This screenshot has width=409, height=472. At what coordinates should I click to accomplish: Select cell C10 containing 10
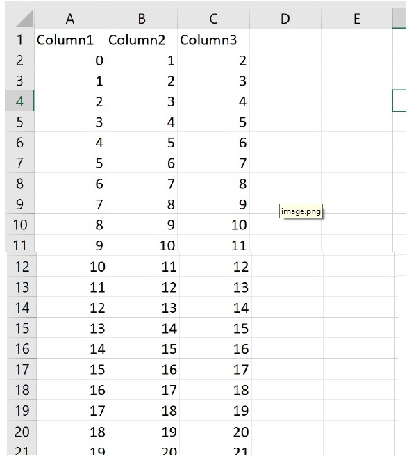213,225
